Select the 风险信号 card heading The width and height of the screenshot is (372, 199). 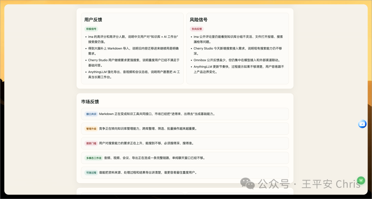[x=199, y=20]
